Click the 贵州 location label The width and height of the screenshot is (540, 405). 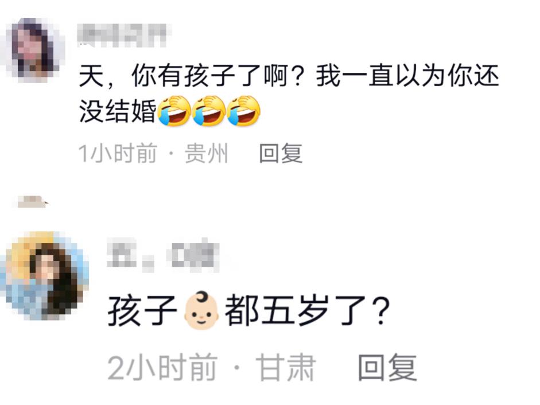pyautogui.click(x=206, y=153)
